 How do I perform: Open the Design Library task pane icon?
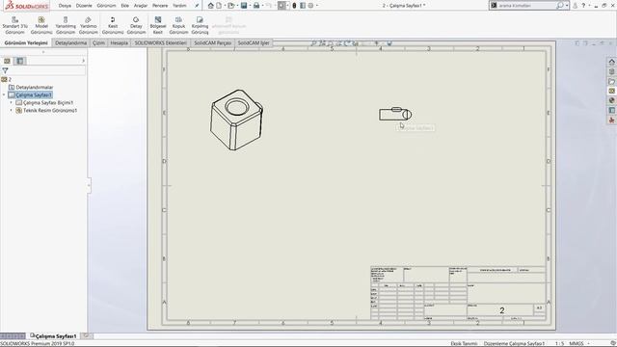click(611, 71)
